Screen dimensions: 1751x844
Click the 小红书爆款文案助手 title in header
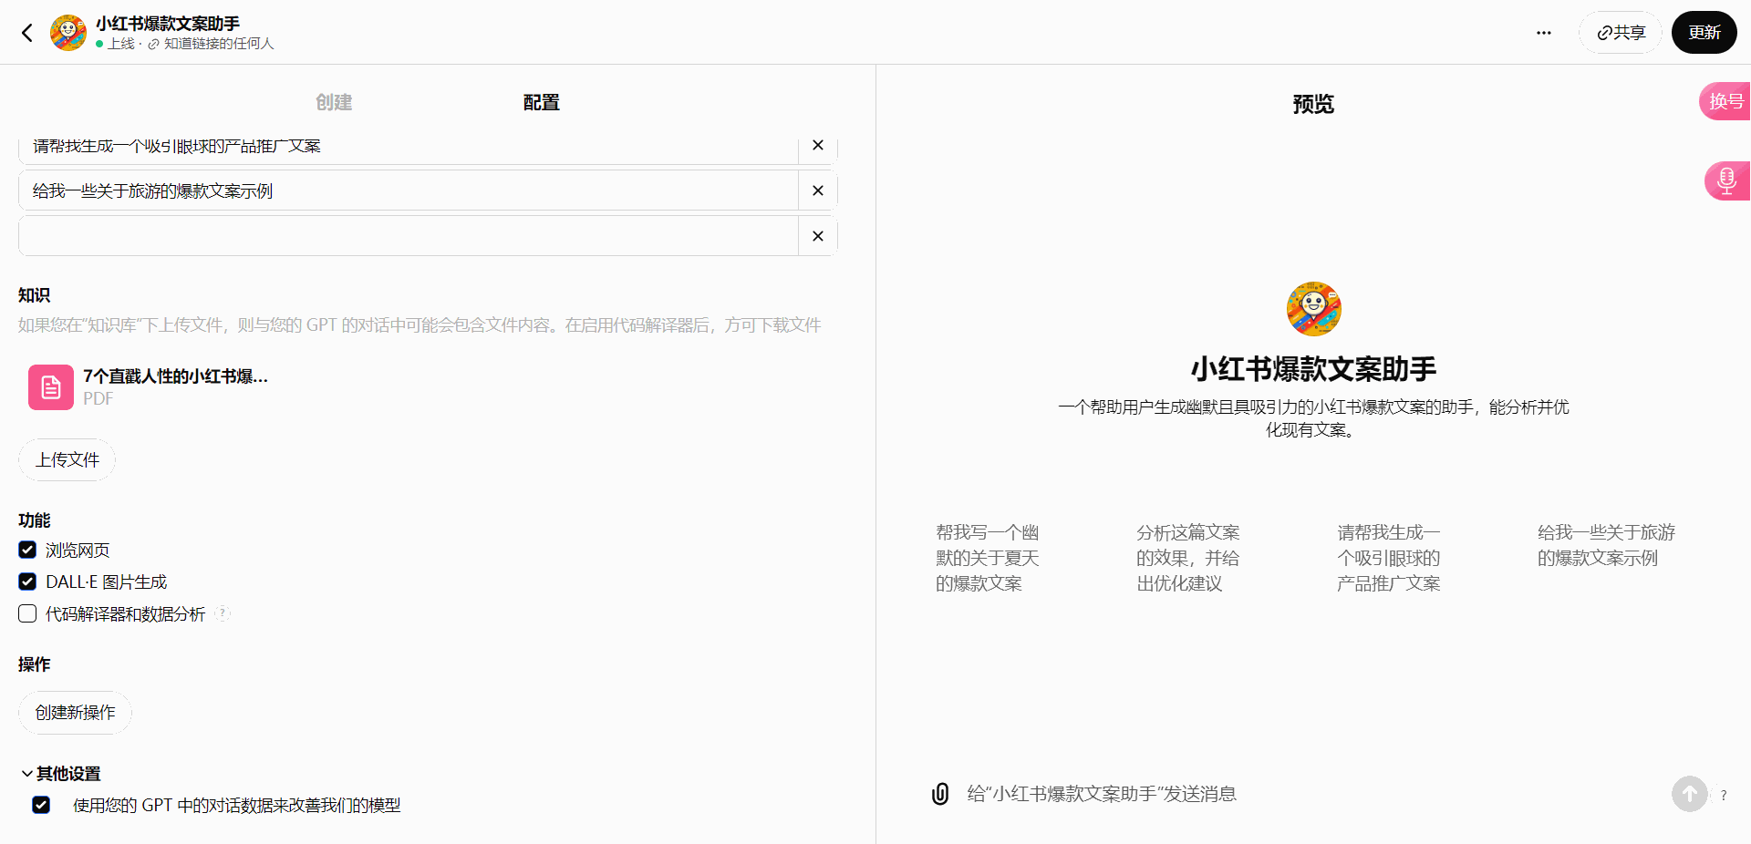pyautogui.click(x=168, y=24)
